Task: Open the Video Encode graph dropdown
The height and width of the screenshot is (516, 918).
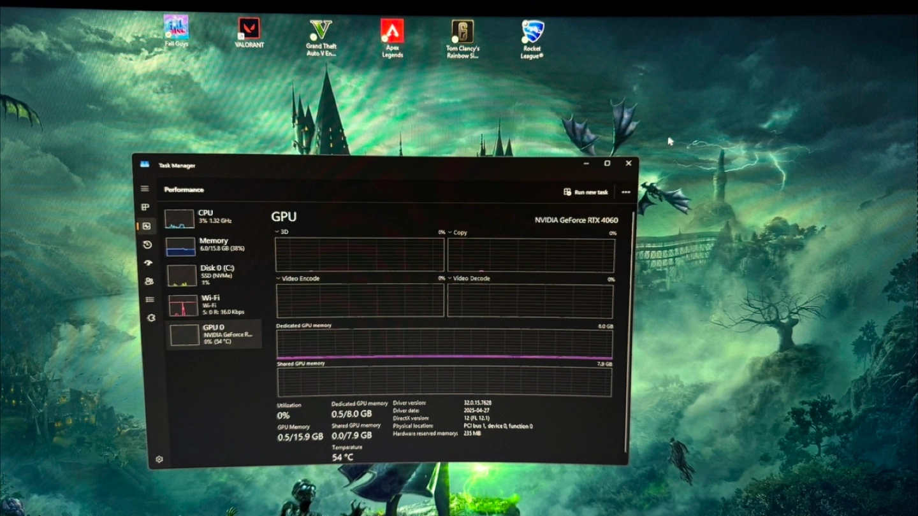Action: click(298, 278)
